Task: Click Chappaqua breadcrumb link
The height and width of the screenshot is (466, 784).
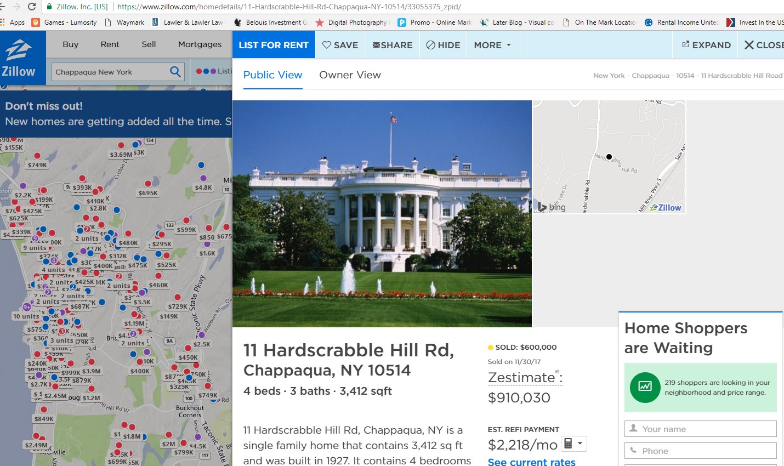Action: 650,76
